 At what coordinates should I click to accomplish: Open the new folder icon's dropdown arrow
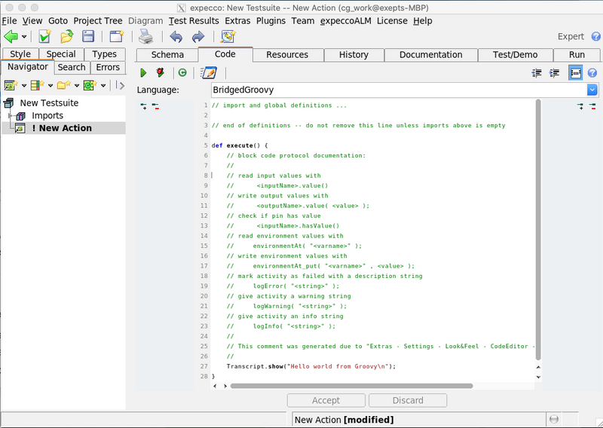[77, 85]
